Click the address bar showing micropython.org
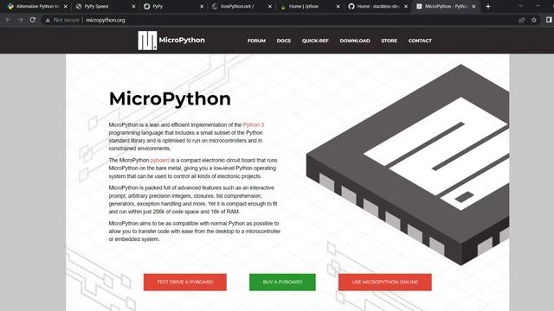554x311 pixels. pos(283,20)
